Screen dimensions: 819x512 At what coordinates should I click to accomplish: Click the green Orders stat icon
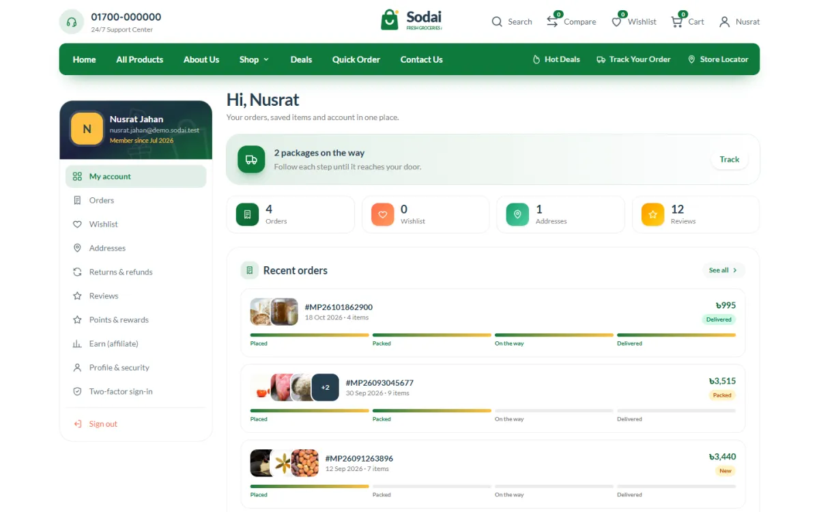[x=247, y=214]
